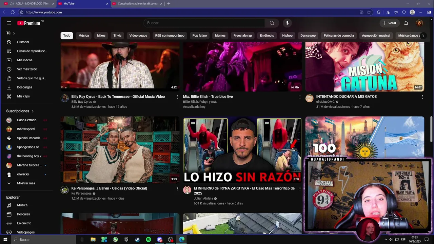This screenshot has width=434, height=244.
Task: Open taskbar volume control
Action: [391, 240]
